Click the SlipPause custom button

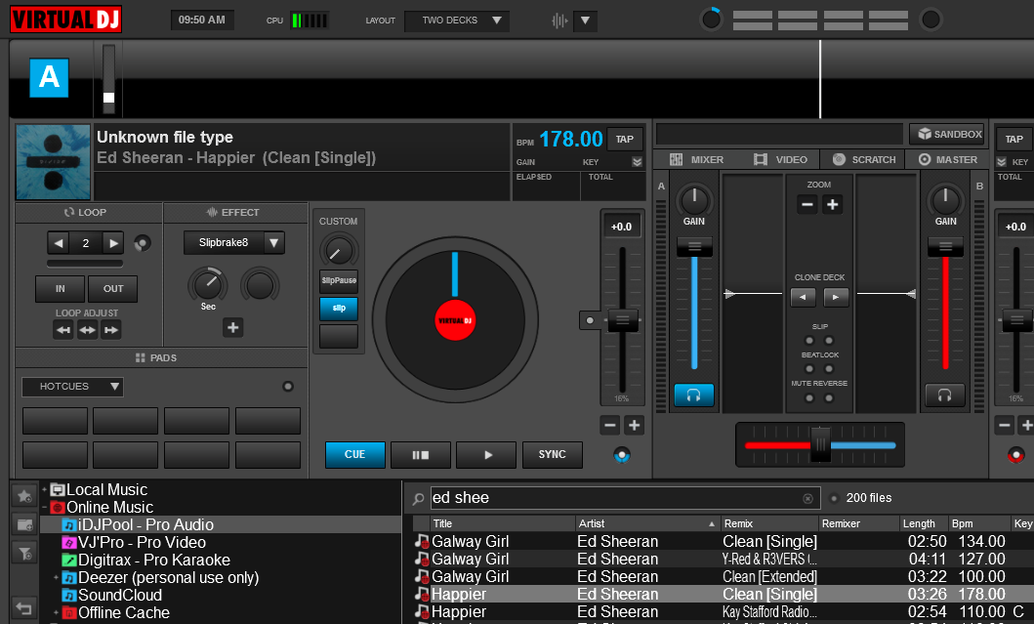pos(339,280)
